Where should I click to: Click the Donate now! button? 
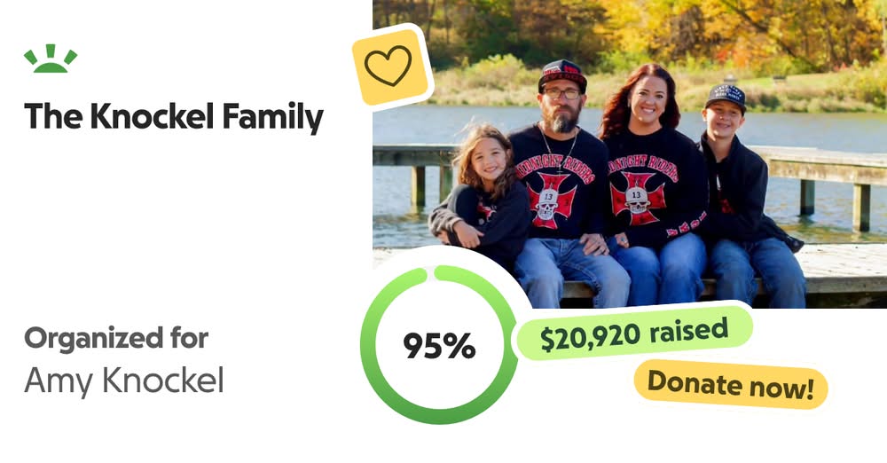tap(731, 385)
